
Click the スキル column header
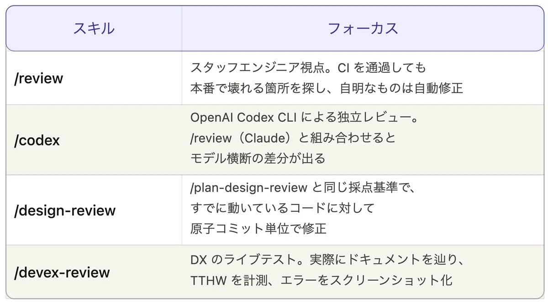(x=94, y=28)
